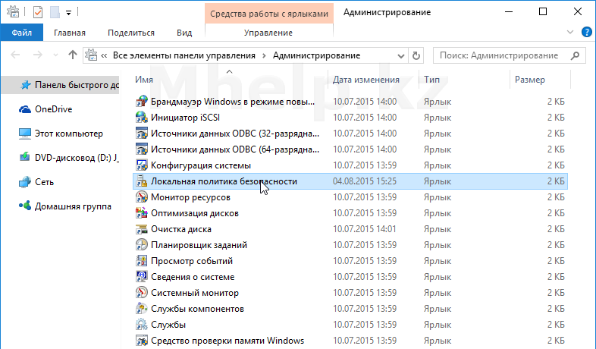Switch to the Поделиться tab
This screenshot has height=349, width=596.
(131, 33)
